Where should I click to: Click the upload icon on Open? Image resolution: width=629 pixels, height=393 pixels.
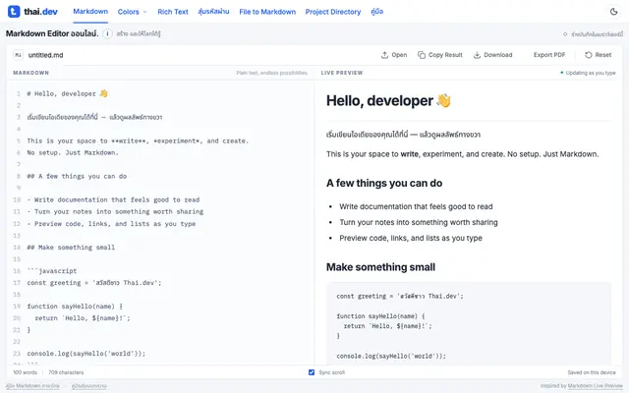click(384, 55)
